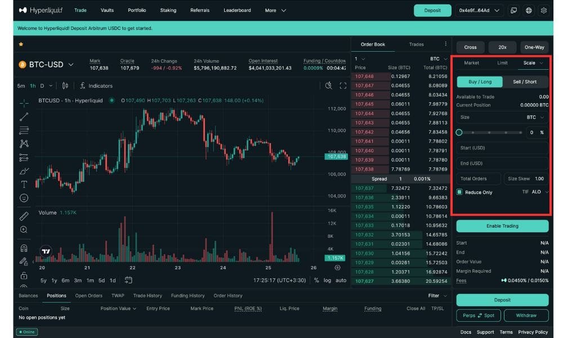Image resolution: width=563 pixels, height=338 pixels.
Task: Select the text annotation tool
Action: tap(24, 184)
